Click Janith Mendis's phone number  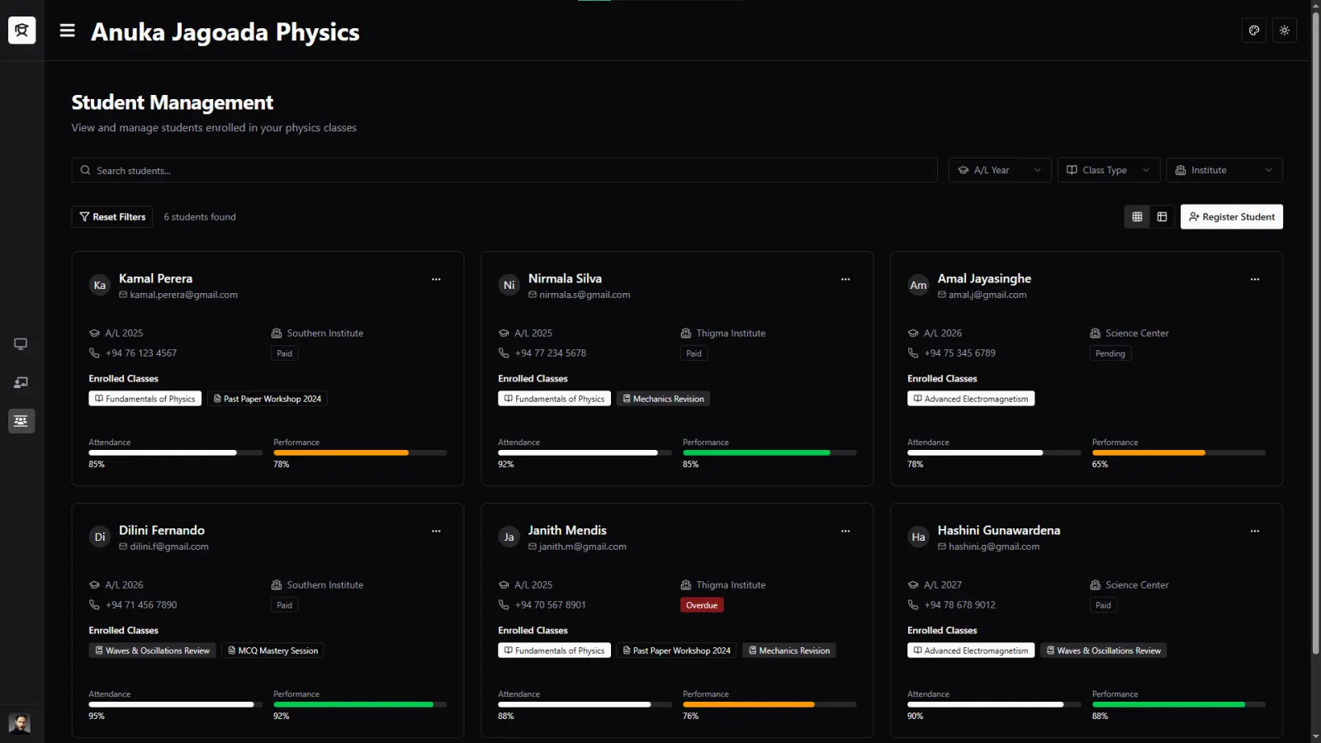pos(551,605)
